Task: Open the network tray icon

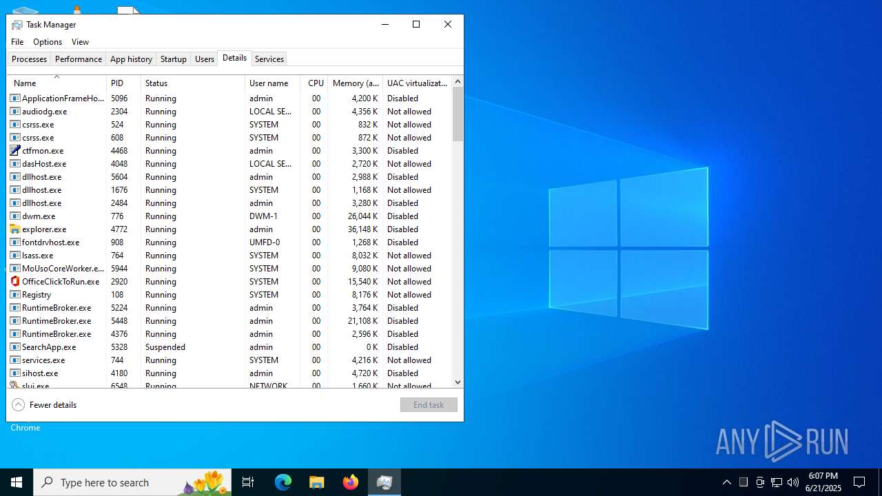Action: [x=777, y=482]
